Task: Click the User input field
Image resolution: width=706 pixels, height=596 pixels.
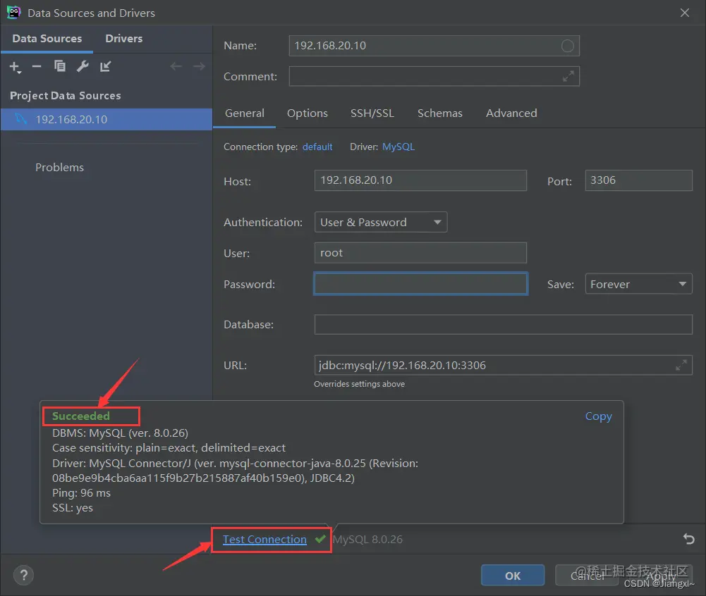Action: 420,253
